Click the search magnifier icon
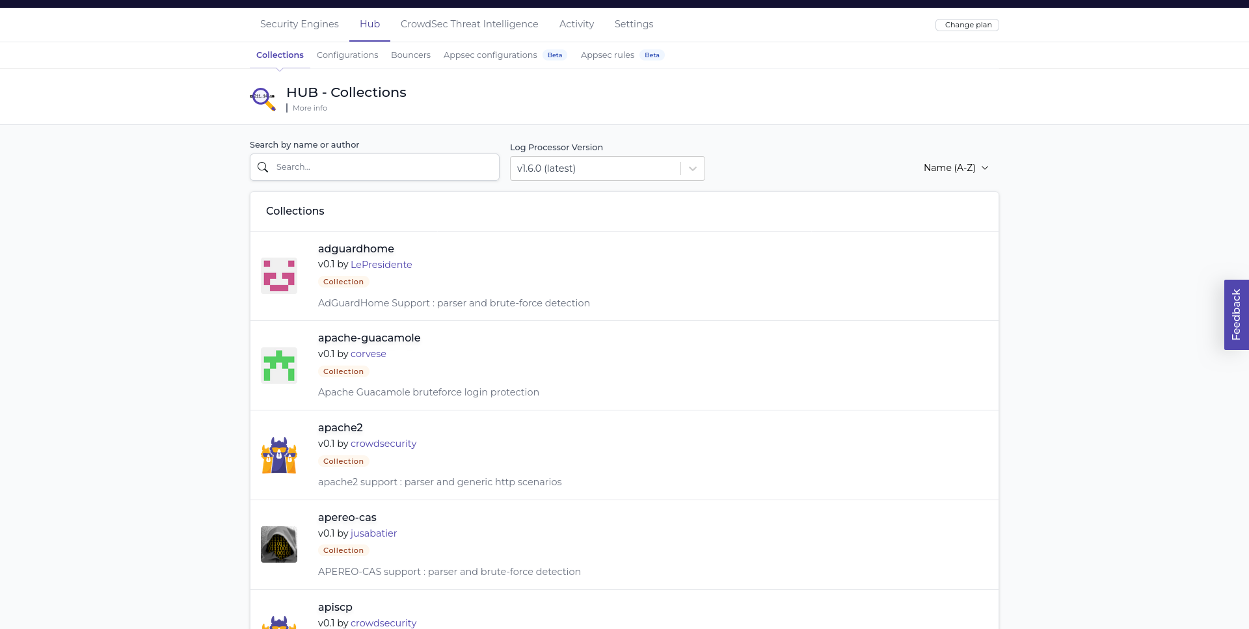Screen dimensions: 1249x629 [x=263, y=167]
